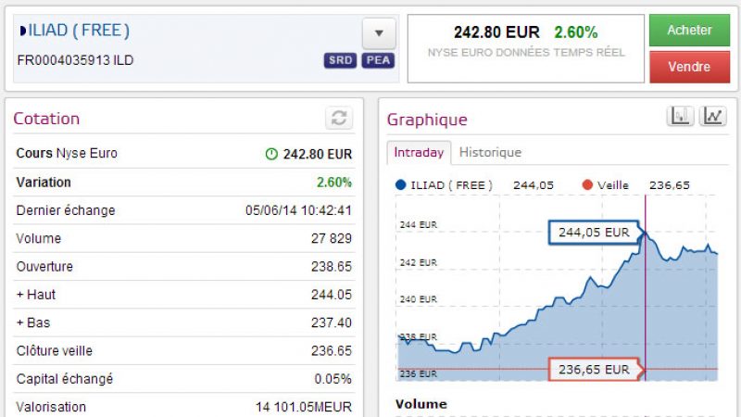This screenshot has height=417, width=741.
Task: Click the green clock icon beside Cours
Action: point(271,154)
